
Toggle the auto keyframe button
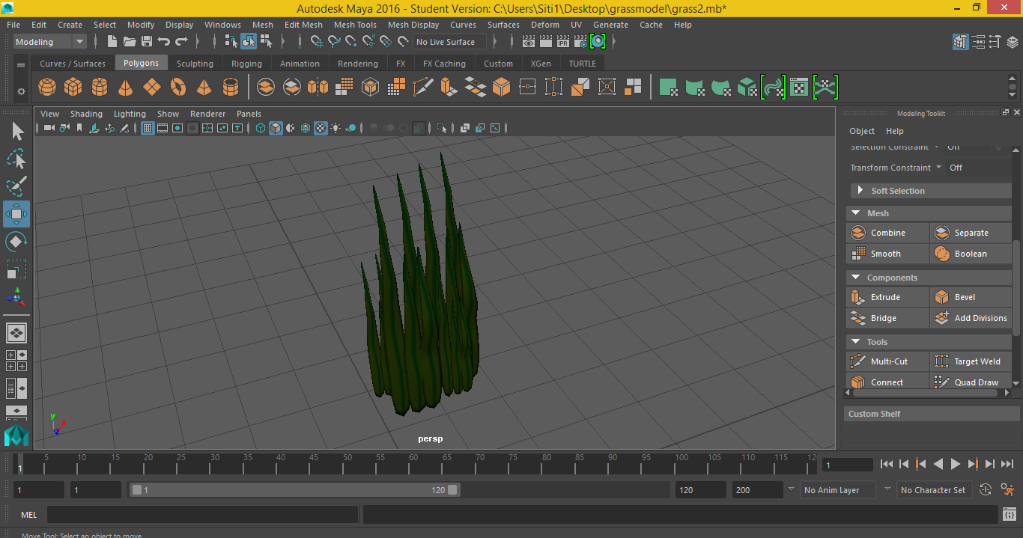coord(986,490)
